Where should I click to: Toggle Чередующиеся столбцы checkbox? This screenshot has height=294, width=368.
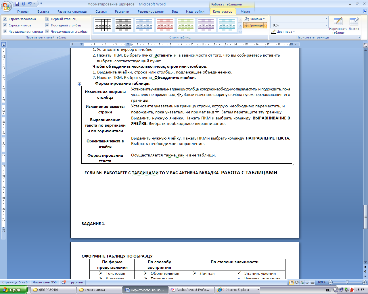[x=47, y=32]
